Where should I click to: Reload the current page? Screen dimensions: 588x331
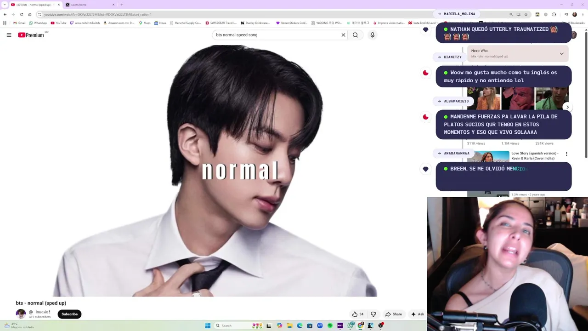pyautogui.click(x=21, y=14)
